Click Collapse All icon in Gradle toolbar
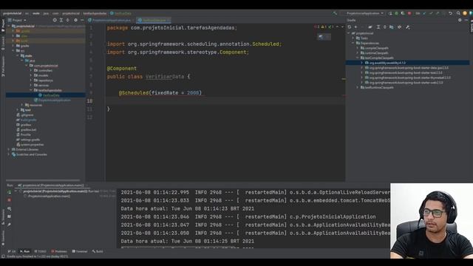This screenshot has width=473, height=266. click(x=384, y=27)
